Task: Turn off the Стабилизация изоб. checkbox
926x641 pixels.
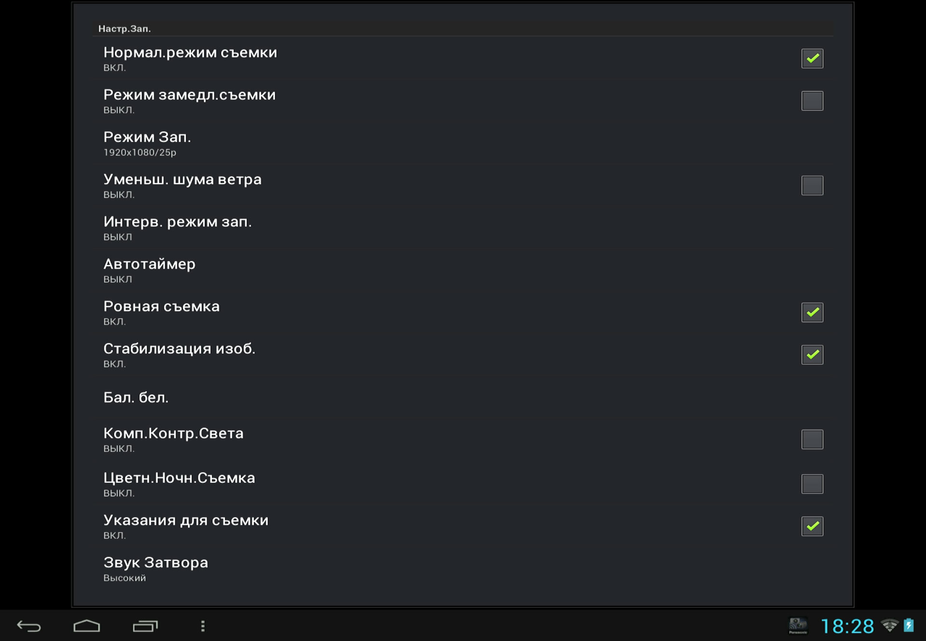Action: click(812, 355)
